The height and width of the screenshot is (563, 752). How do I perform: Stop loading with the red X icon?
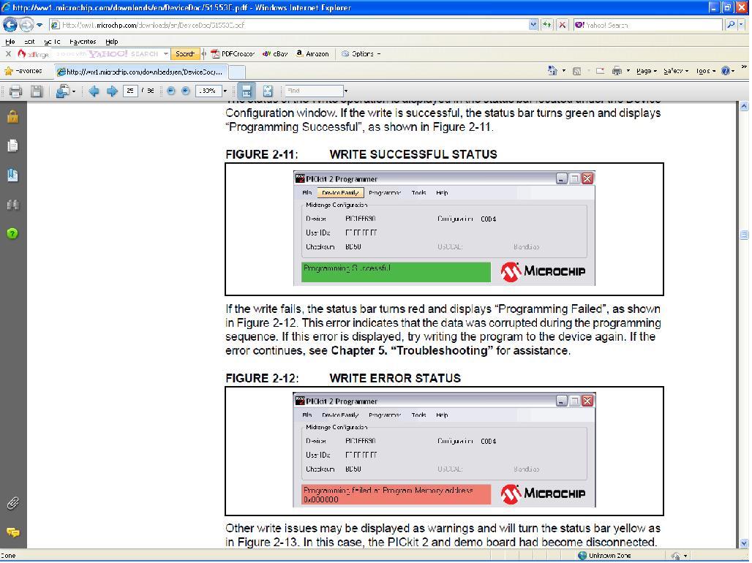562,25
